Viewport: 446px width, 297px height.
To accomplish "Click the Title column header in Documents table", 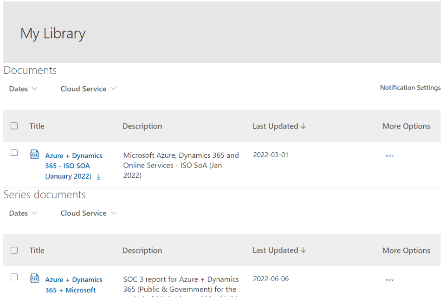I will point(37,126).
